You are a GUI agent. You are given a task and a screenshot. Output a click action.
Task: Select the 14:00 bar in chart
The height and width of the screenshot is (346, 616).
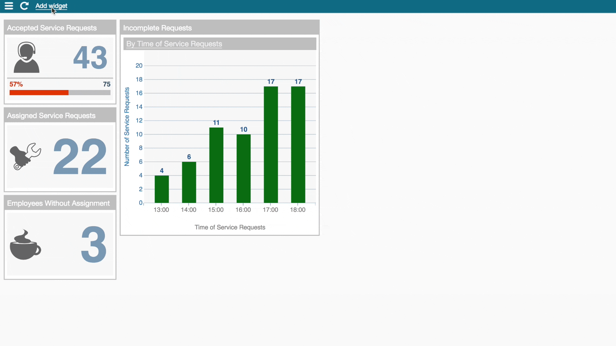[189, 182]
